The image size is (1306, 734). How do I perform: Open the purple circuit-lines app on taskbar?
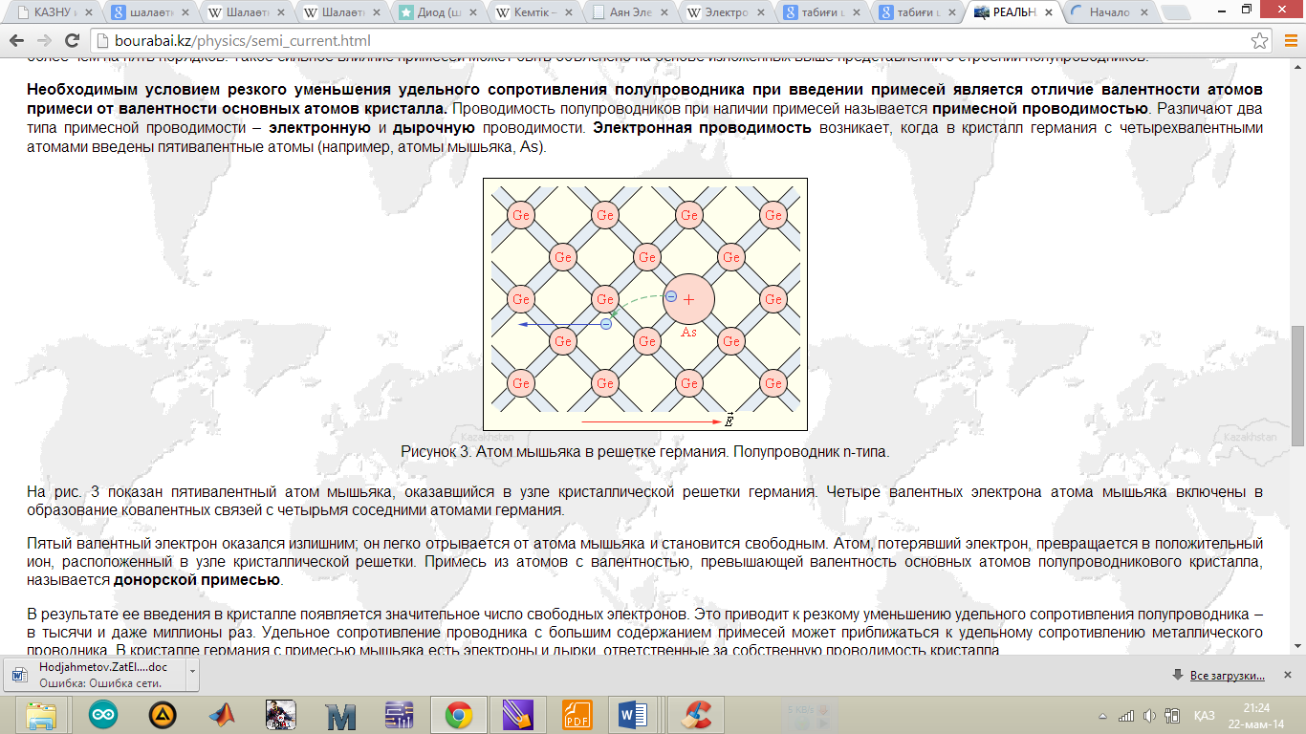(399, 714)
